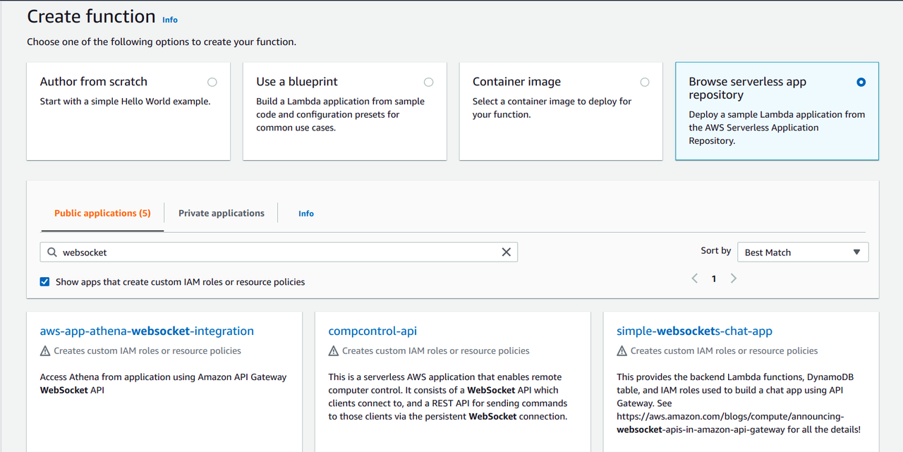The height and width of the screenshot is (452, 903).
Task: Click into the application search field
Action: pos(275,252)
